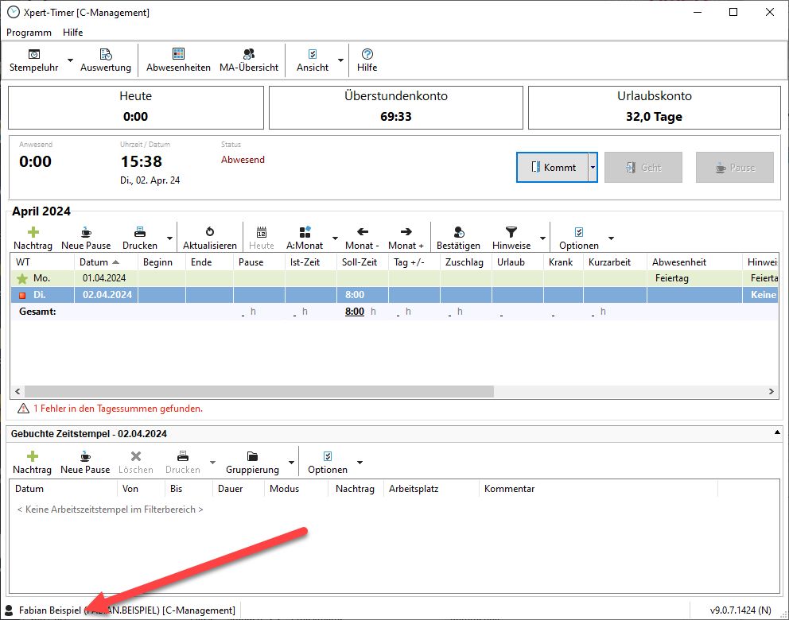Open the Ansicht dropdown arrow
The image size is (789, 620).
(341, 60)
